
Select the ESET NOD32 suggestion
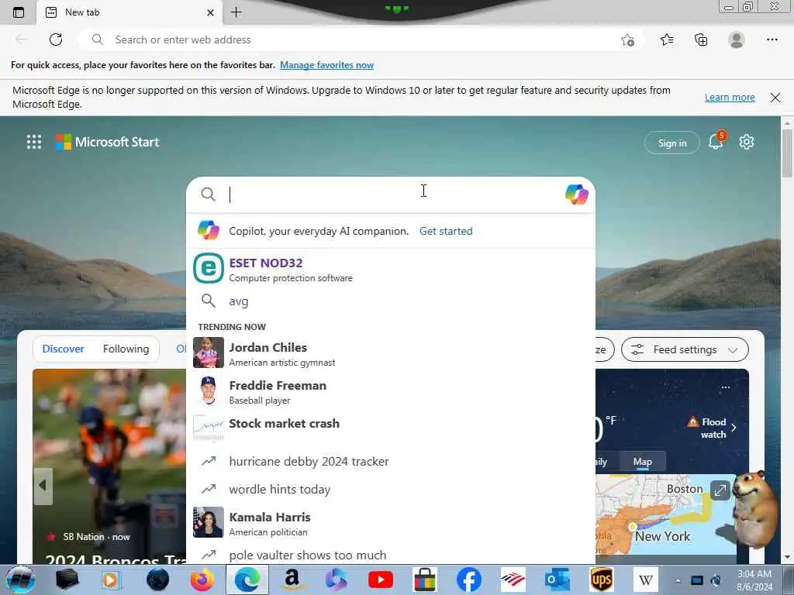[391, 268]
